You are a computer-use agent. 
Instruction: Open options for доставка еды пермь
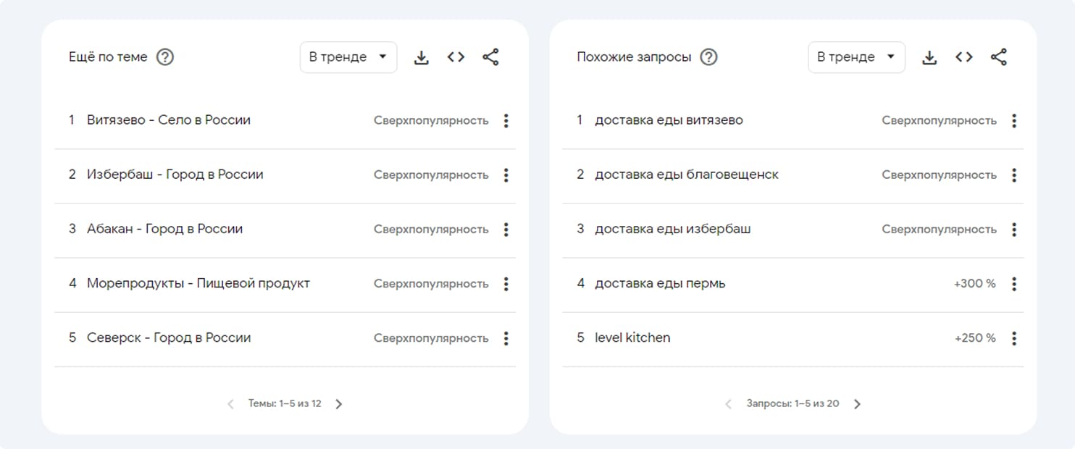coord(1014,284)
